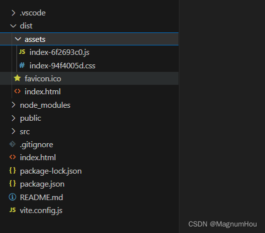The height and width of the screenshot is (233, 265).
Task: Collapse the assets folder chevron
Action: point(18,39)
